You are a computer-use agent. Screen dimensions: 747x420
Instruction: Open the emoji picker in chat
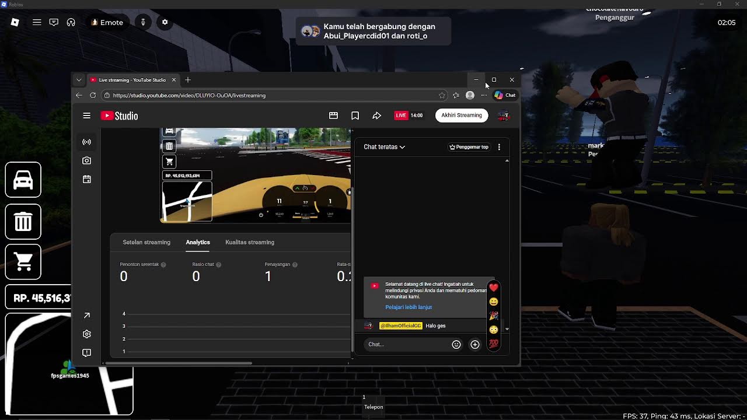coord(456,345)
